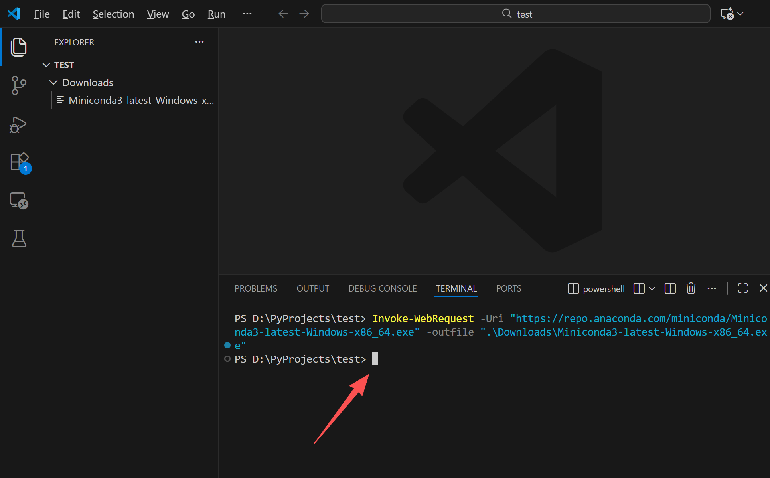Open the Remote Explorer view
This screenshot has width=770, height=478.
pyautogui.click(x=18, y=200)
